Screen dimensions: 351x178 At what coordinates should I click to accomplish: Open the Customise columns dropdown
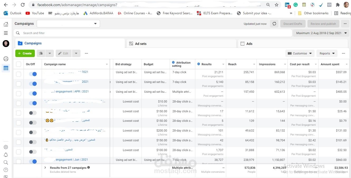pyautogui.click(x=300, y=53)
